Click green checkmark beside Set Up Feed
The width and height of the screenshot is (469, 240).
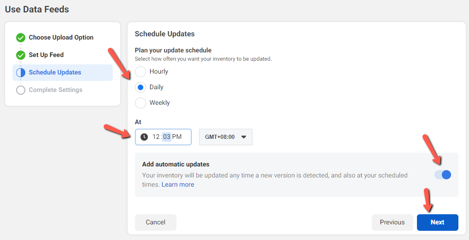21,55
